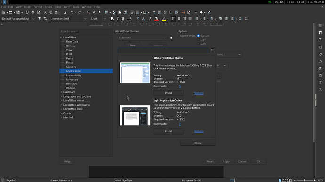Open the Automatic themes dropdown
Viewport: 325px width, 182px height.
tap(142, 38)
